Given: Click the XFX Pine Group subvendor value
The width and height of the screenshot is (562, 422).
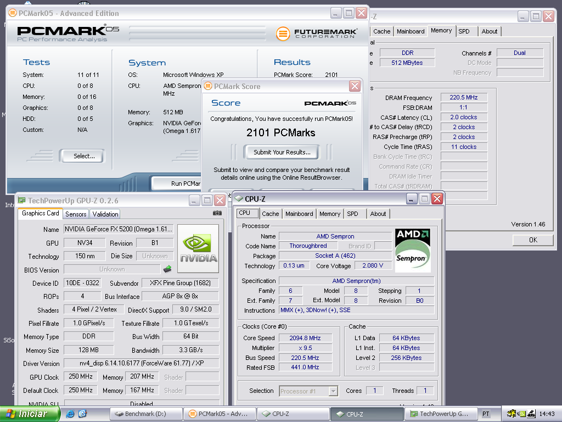Looking at the screenshot, I should pos(180,283).
